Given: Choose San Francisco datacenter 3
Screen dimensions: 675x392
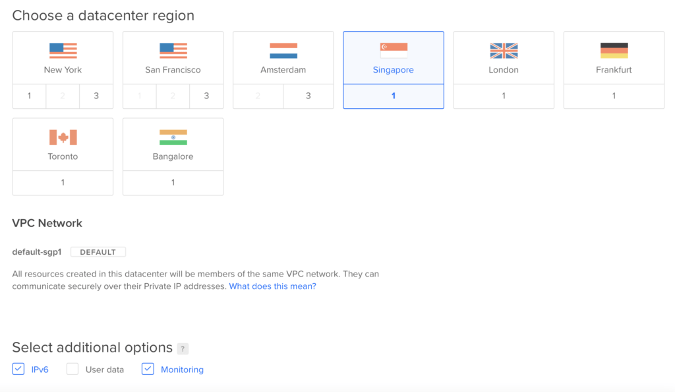Looking at the screenshot, I should [206, 96].
